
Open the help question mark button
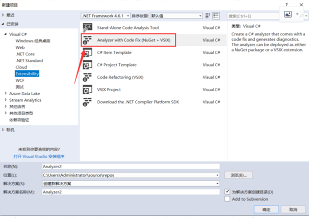coord(286,4)
